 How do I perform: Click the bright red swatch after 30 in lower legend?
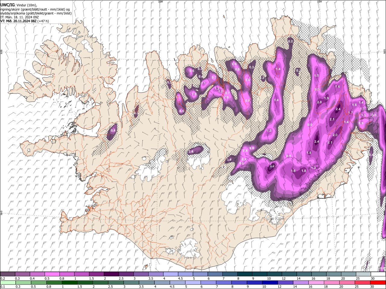pos(378,283)
